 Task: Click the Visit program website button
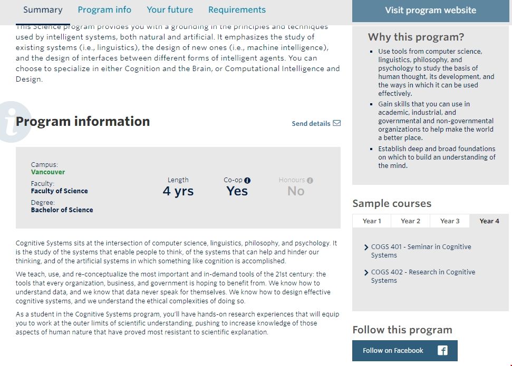[x=430, y=11]
